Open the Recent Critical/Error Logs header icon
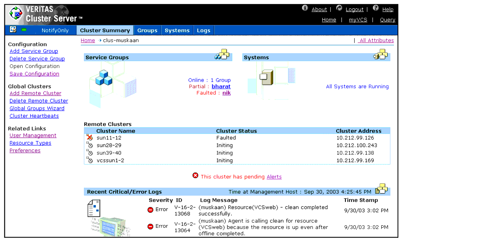Viewport: 485px width, 250px height. point(381,189)
